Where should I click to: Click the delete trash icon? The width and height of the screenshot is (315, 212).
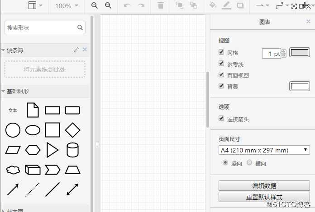161,5
